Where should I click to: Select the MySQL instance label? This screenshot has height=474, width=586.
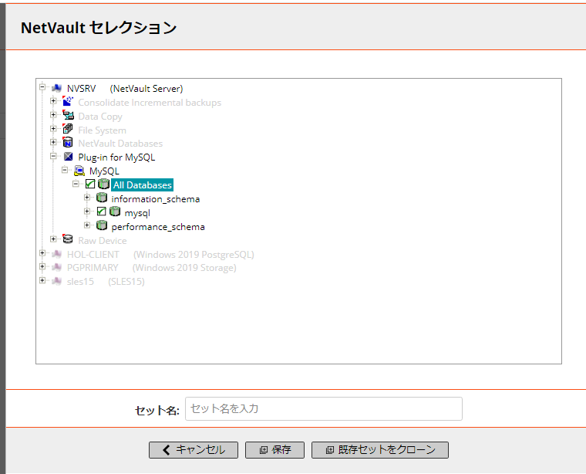(104, 171)
